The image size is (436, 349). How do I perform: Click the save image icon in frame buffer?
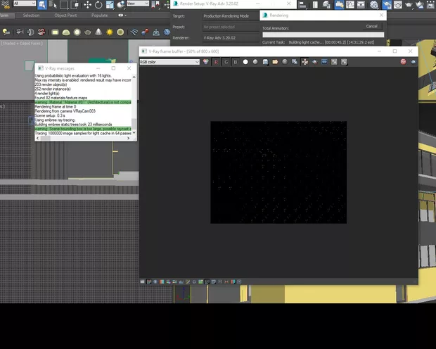(265, 62)
